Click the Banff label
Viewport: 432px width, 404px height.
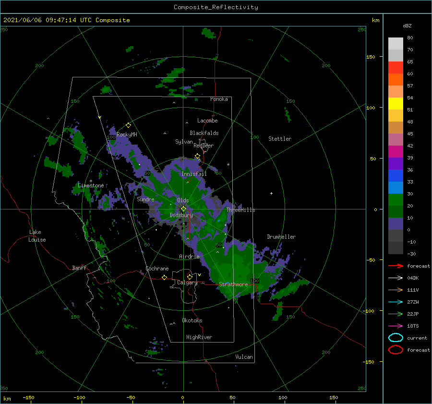coord(79,268)
